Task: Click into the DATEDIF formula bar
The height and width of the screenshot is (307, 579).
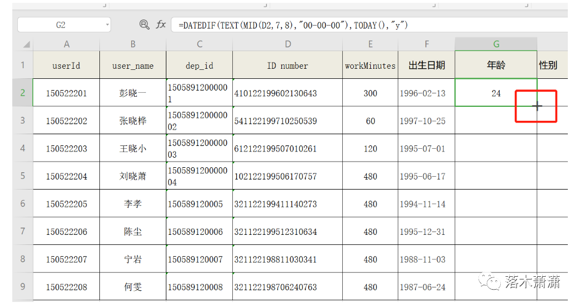Action: click(x=369, y=25)
